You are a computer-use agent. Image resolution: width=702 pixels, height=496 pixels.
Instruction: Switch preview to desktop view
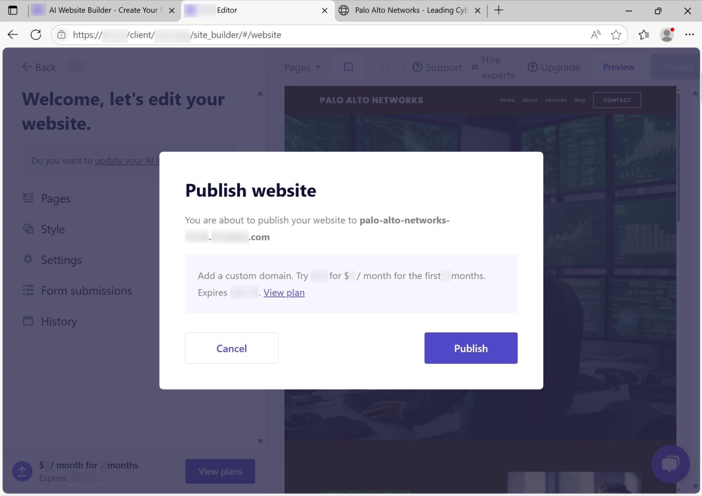[x=348, y=66]
